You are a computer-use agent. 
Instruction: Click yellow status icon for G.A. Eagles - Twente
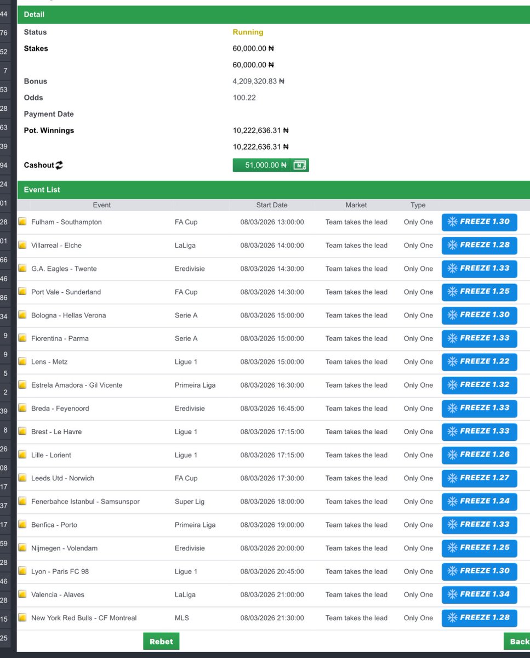[22, 269]
